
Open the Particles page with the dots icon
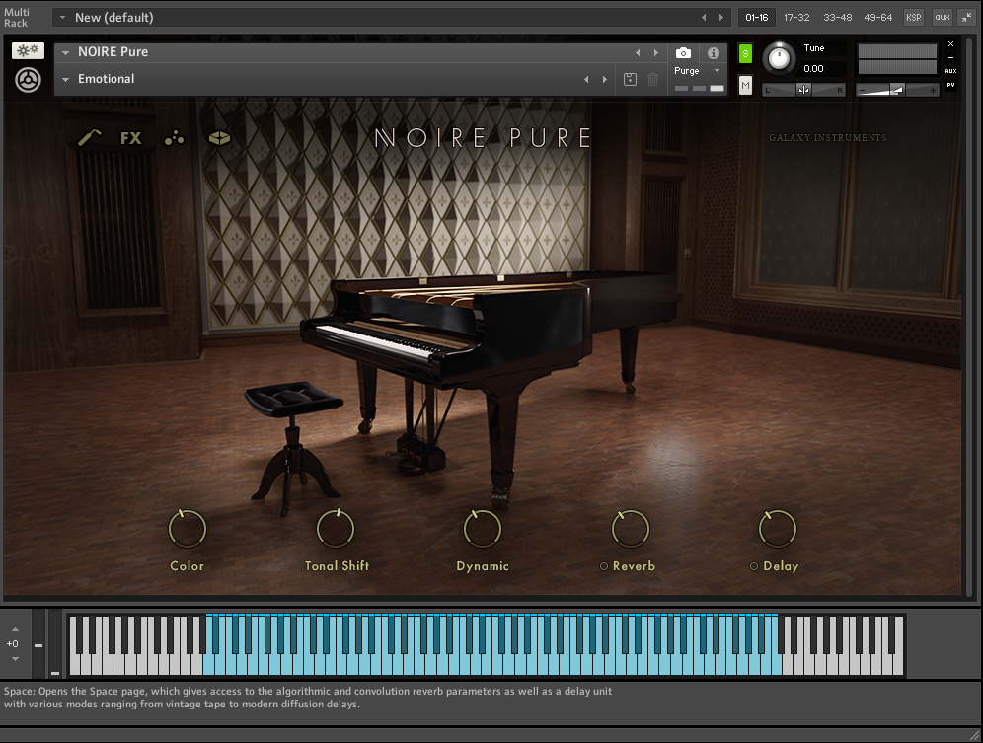[x=175, y=138]
